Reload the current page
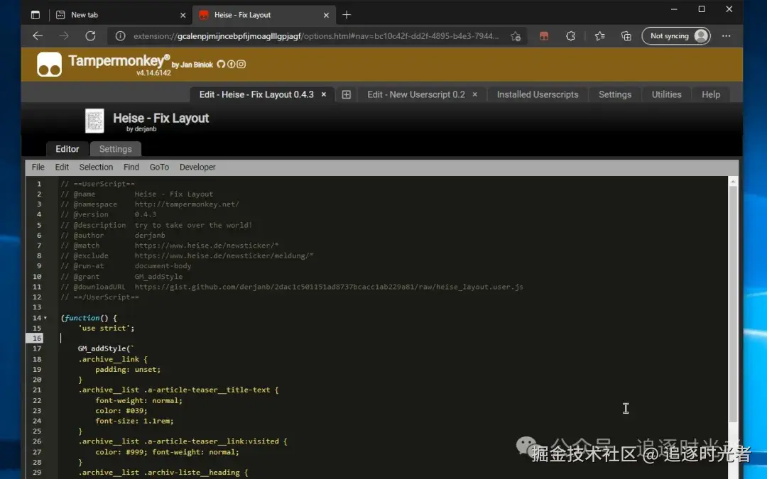767x479 pixels. click(x=90, y=35)
